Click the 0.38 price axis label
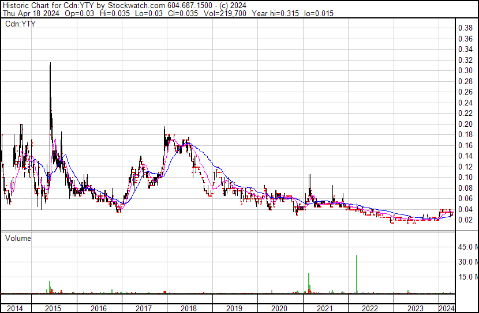479x313 pixels. coord(465,28)
